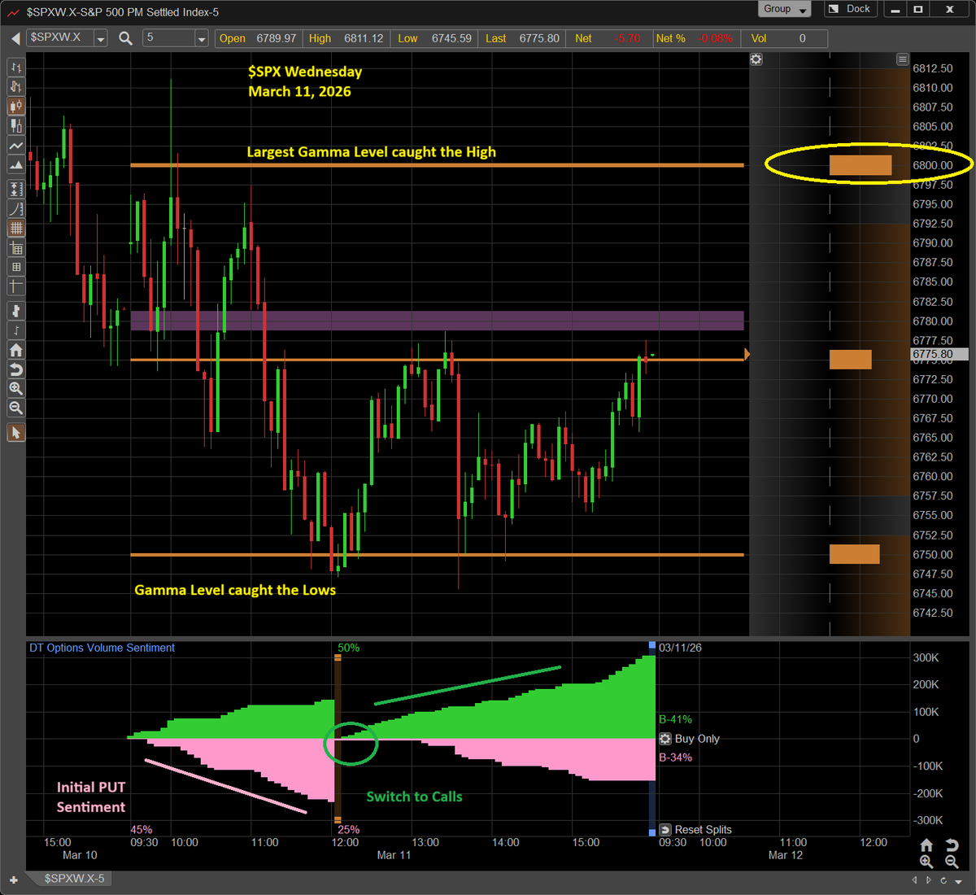Click the High value 6811.12

pyautogui.click(x=364, y=38)
